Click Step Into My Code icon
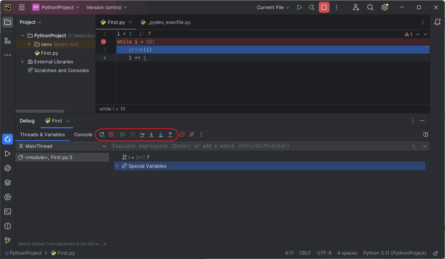Screen dimensions: 445x259 click(x=161, y=134)
